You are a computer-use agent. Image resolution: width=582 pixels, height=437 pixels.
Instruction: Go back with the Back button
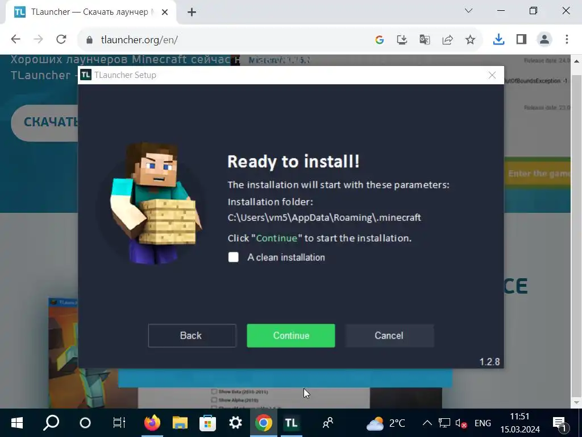[x=192, y=336]
